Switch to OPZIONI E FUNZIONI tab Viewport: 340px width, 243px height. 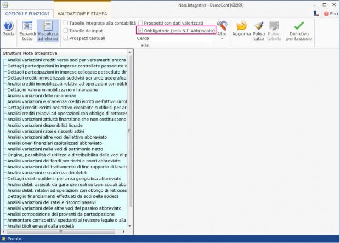click(x=27, y=14)
